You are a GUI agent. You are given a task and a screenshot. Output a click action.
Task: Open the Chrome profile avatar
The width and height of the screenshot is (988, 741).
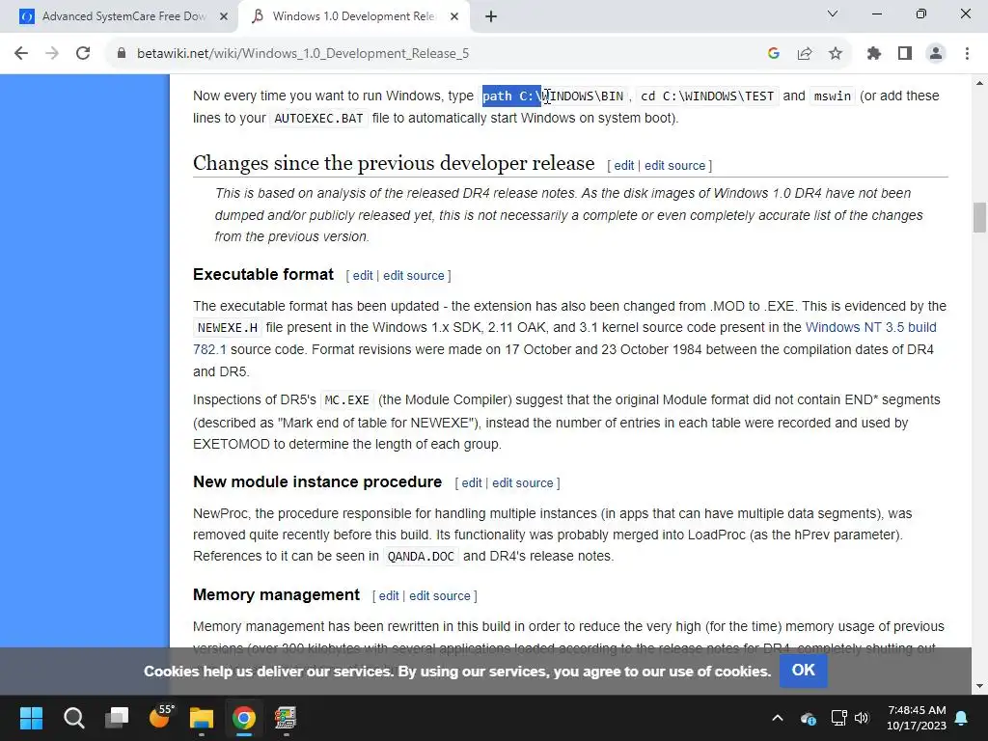pyautogui.click(x=936, y=54)
